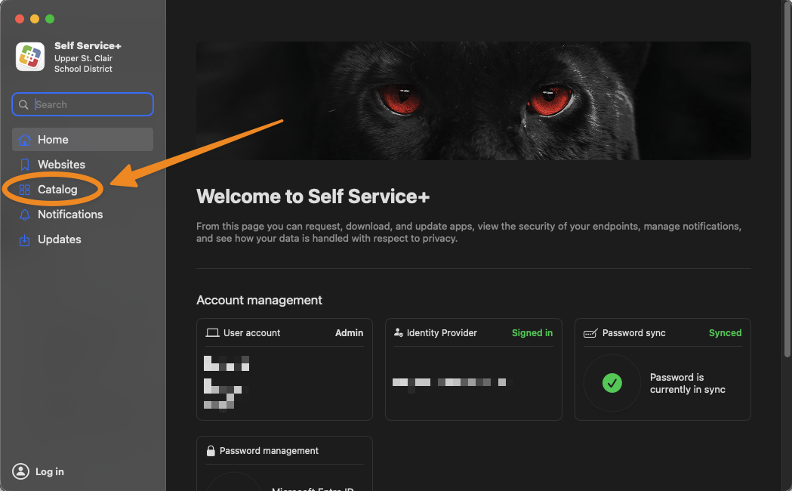Click the yellow minimize window button

(x=35, y=19)
